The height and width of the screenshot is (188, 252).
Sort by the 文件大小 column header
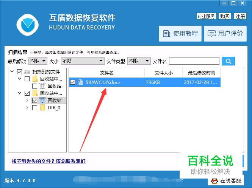[163, 73]
